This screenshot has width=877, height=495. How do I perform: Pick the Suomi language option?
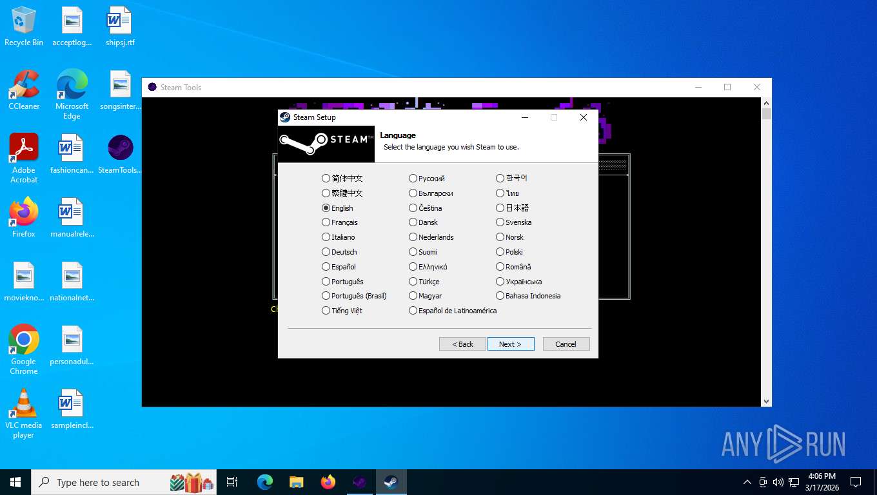pos(423,252)
